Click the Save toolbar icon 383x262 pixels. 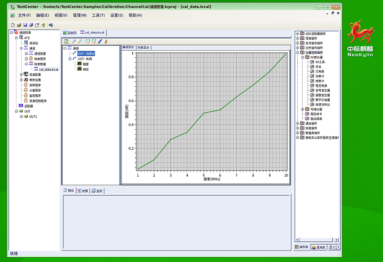(x=24, y=25)
